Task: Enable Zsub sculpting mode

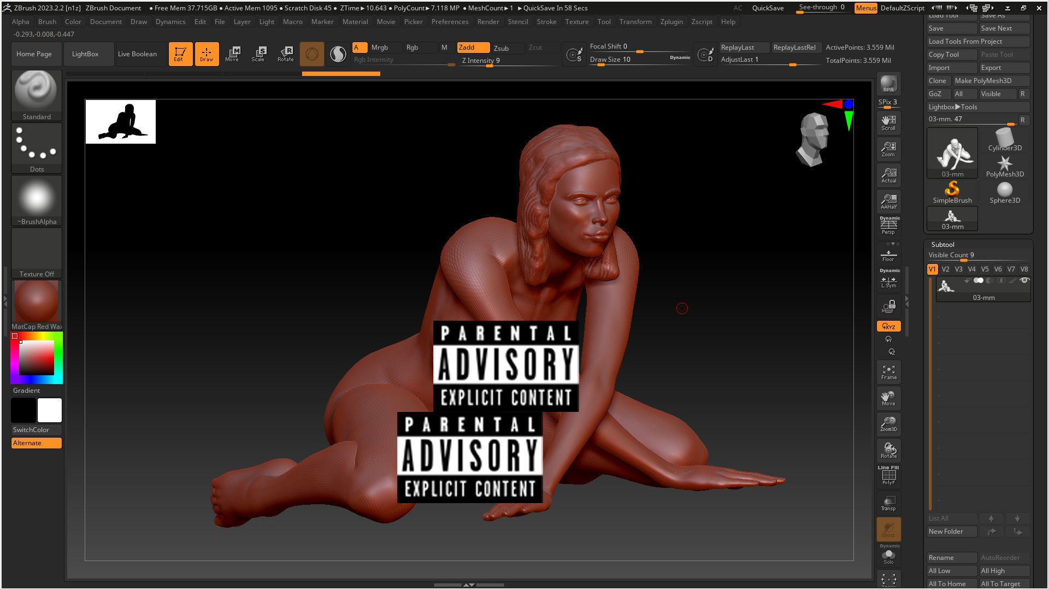Action: [501, 48]
